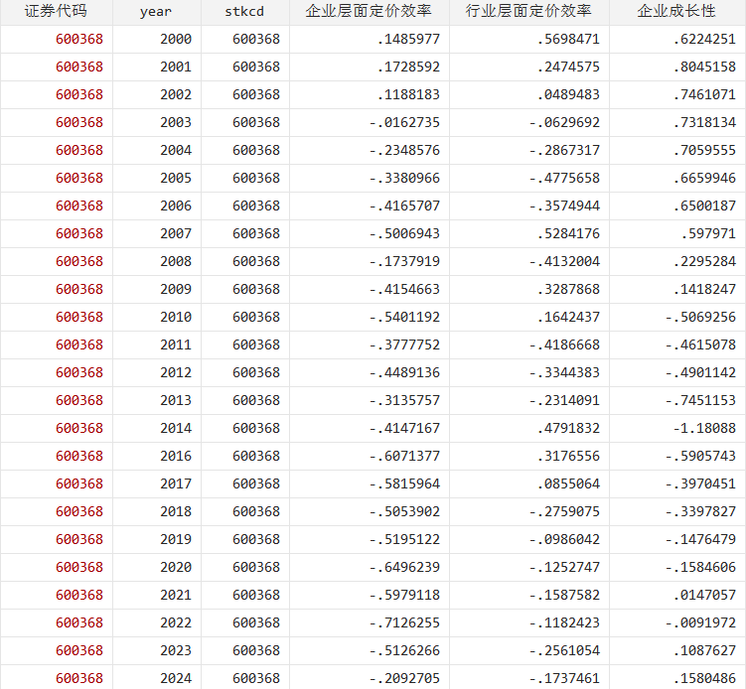The width and height of the screenshot is (746, 689).
Task: Select the 企业成长性 column header
Action: click(x=677, y=11)
